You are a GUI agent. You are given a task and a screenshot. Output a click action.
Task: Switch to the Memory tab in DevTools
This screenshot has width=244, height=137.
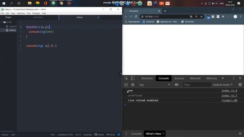[x=212, y=78]
